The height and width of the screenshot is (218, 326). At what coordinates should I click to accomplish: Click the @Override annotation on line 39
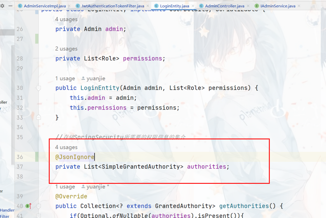pyautogui.click(x=71, y=196)
